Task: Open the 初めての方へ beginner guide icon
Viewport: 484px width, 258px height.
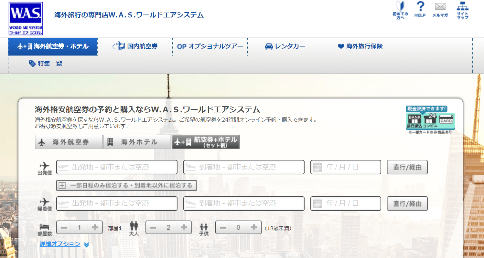Action: pyautogui.click(x=400, y=11)
